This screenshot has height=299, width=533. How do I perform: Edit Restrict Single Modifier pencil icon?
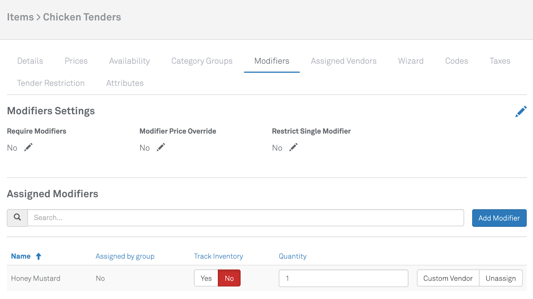tap(293, 147)
